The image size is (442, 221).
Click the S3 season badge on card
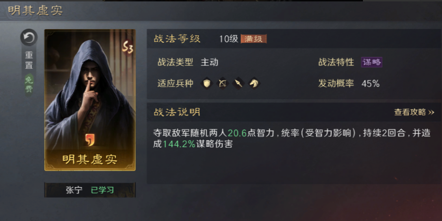(128, 47)
